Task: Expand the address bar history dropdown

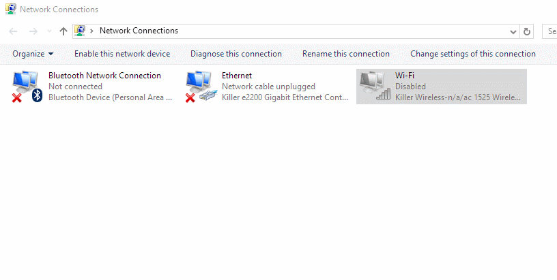Action: point(513,32)
